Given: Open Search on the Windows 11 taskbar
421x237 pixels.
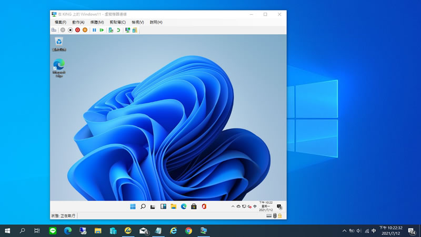Looking at the screenshot, I should [x=143, y=206].
